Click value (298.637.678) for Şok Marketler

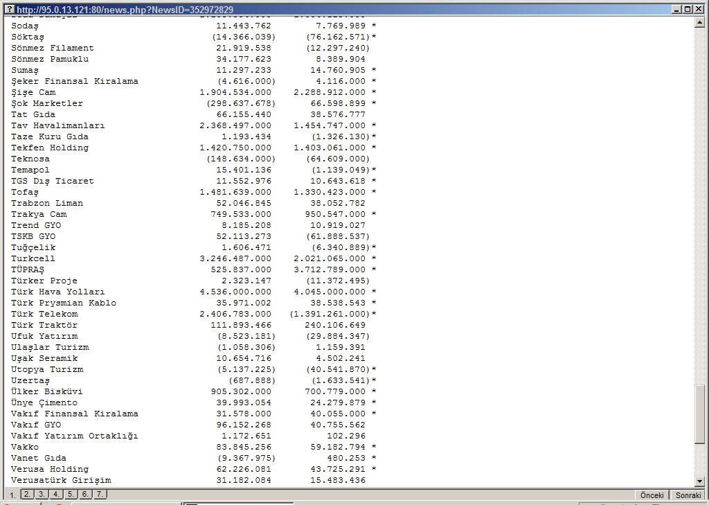(x=241, y=103)
